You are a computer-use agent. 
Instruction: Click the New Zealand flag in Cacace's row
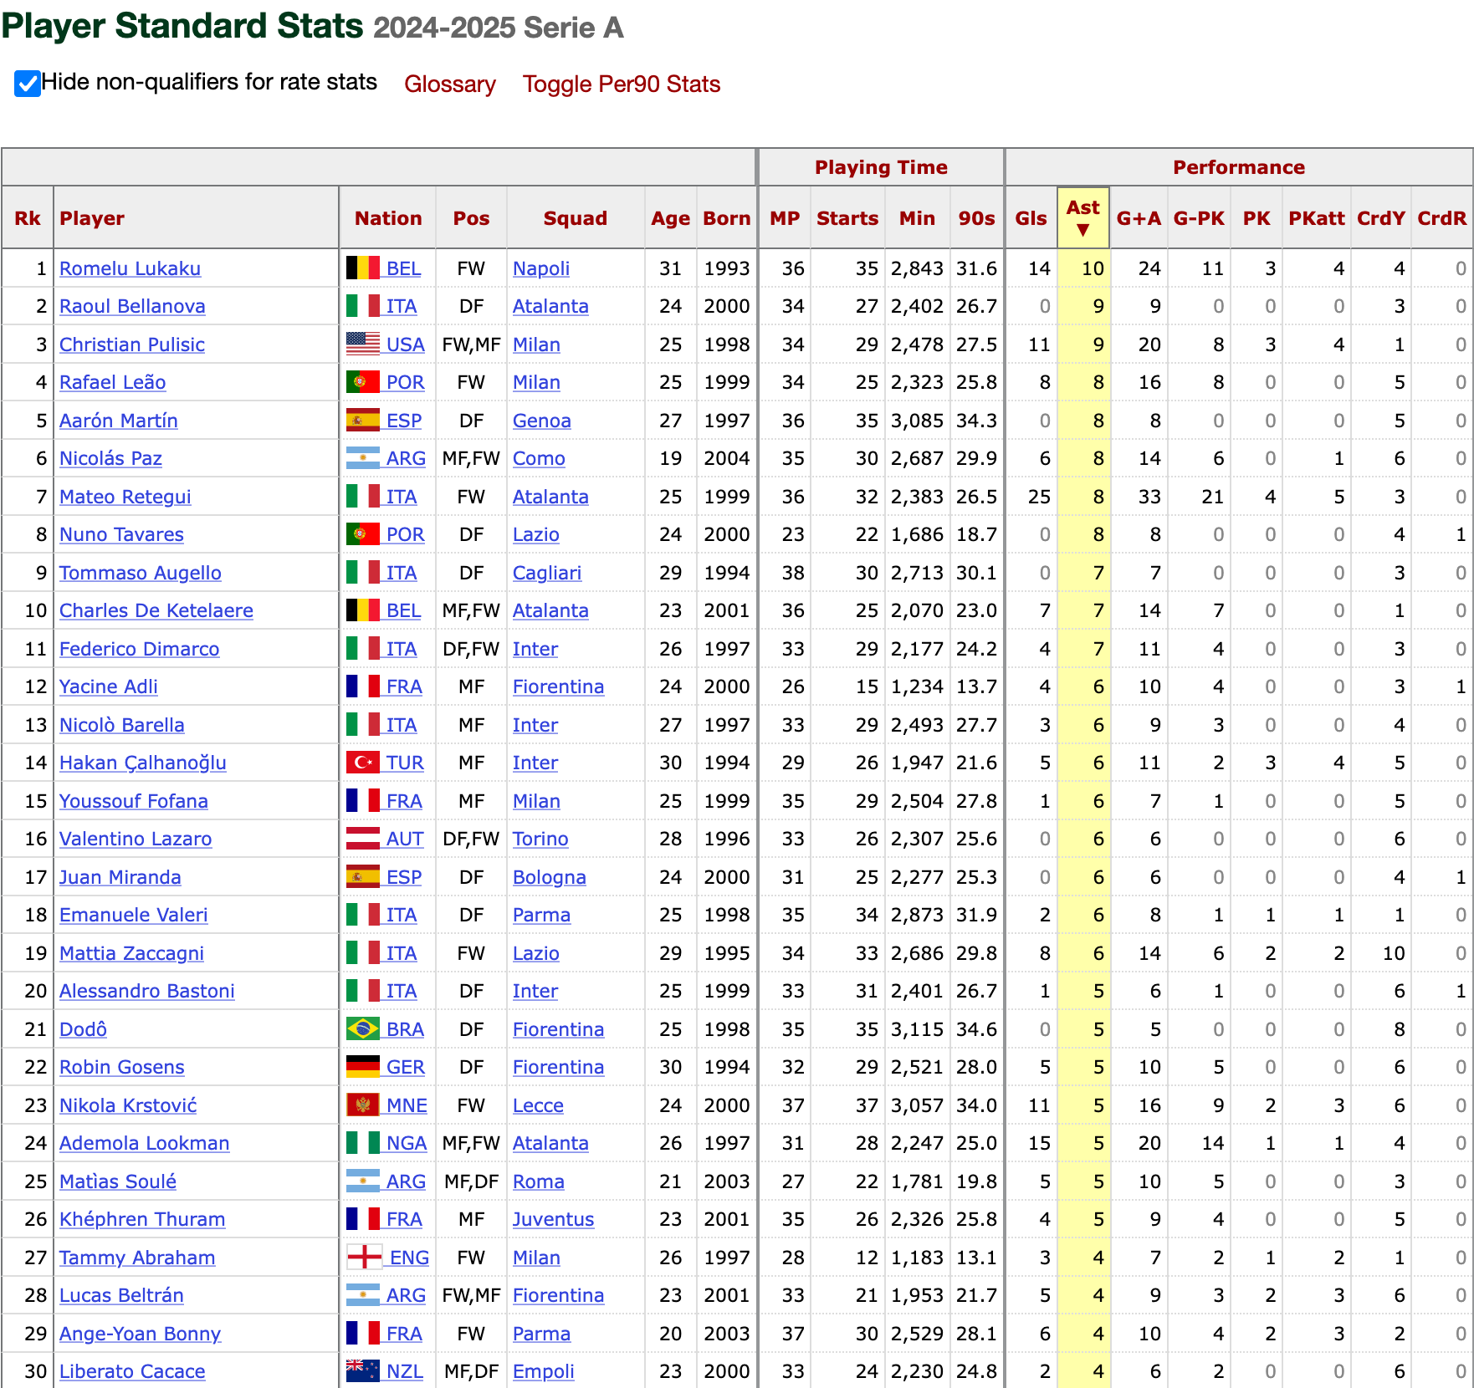[x=363, y=1371]
